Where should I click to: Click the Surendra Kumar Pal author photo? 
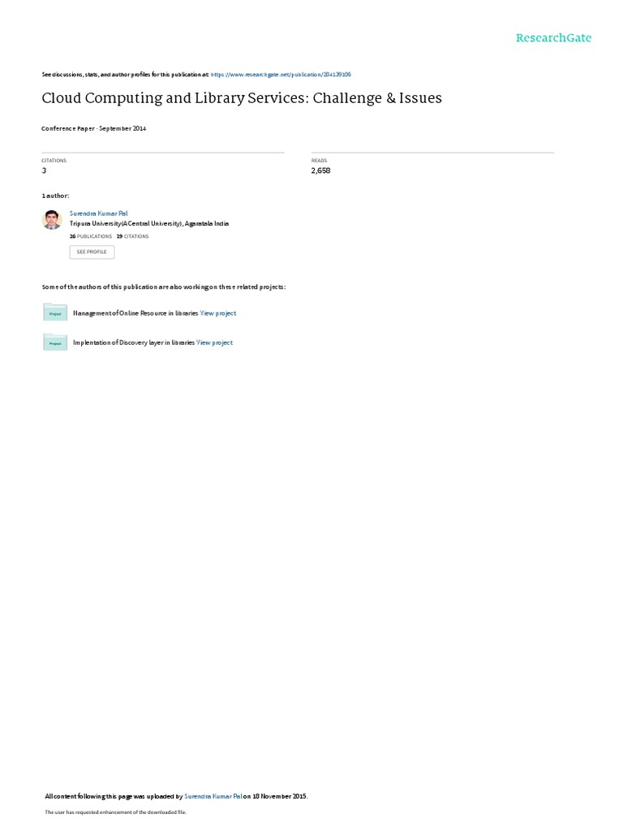[x=52, y=219]
